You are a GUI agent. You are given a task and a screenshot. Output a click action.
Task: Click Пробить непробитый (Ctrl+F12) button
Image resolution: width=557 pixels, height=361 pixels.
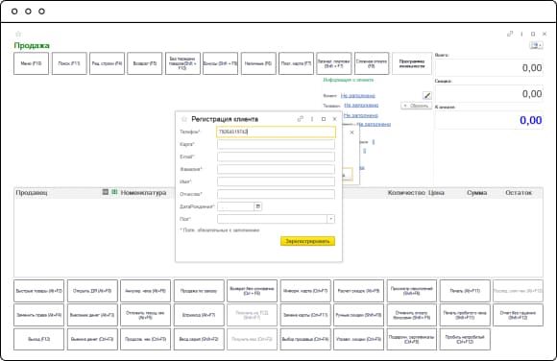click(465, 339)
